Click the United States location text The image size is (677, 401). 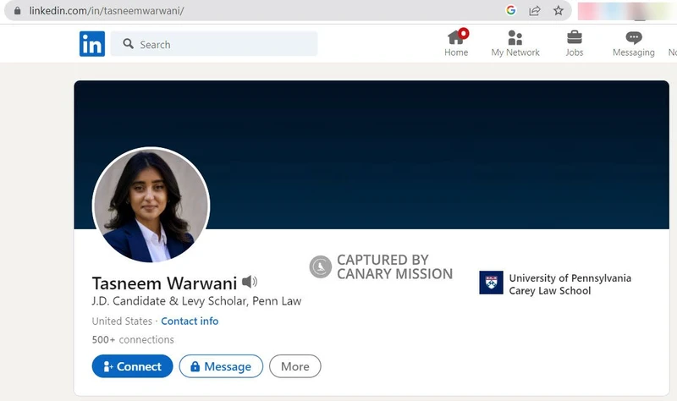tap(122, 321)
